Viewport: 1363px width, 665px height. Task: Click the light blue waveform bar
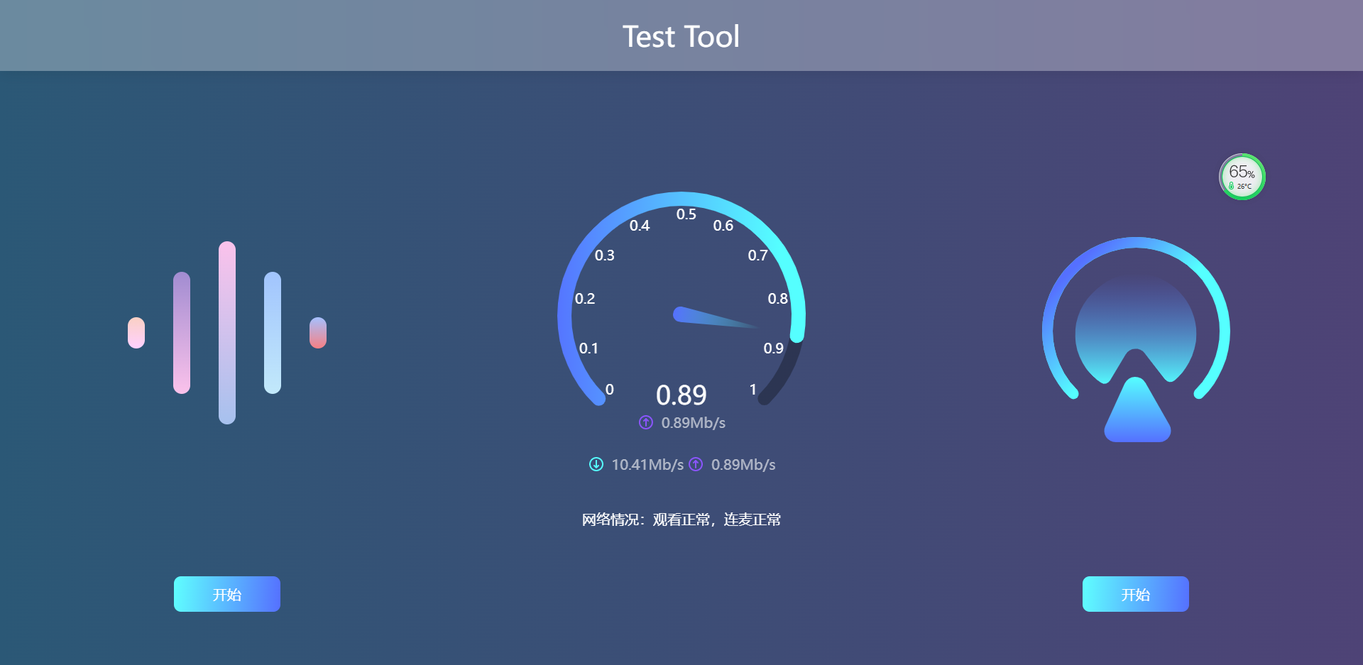273,332
